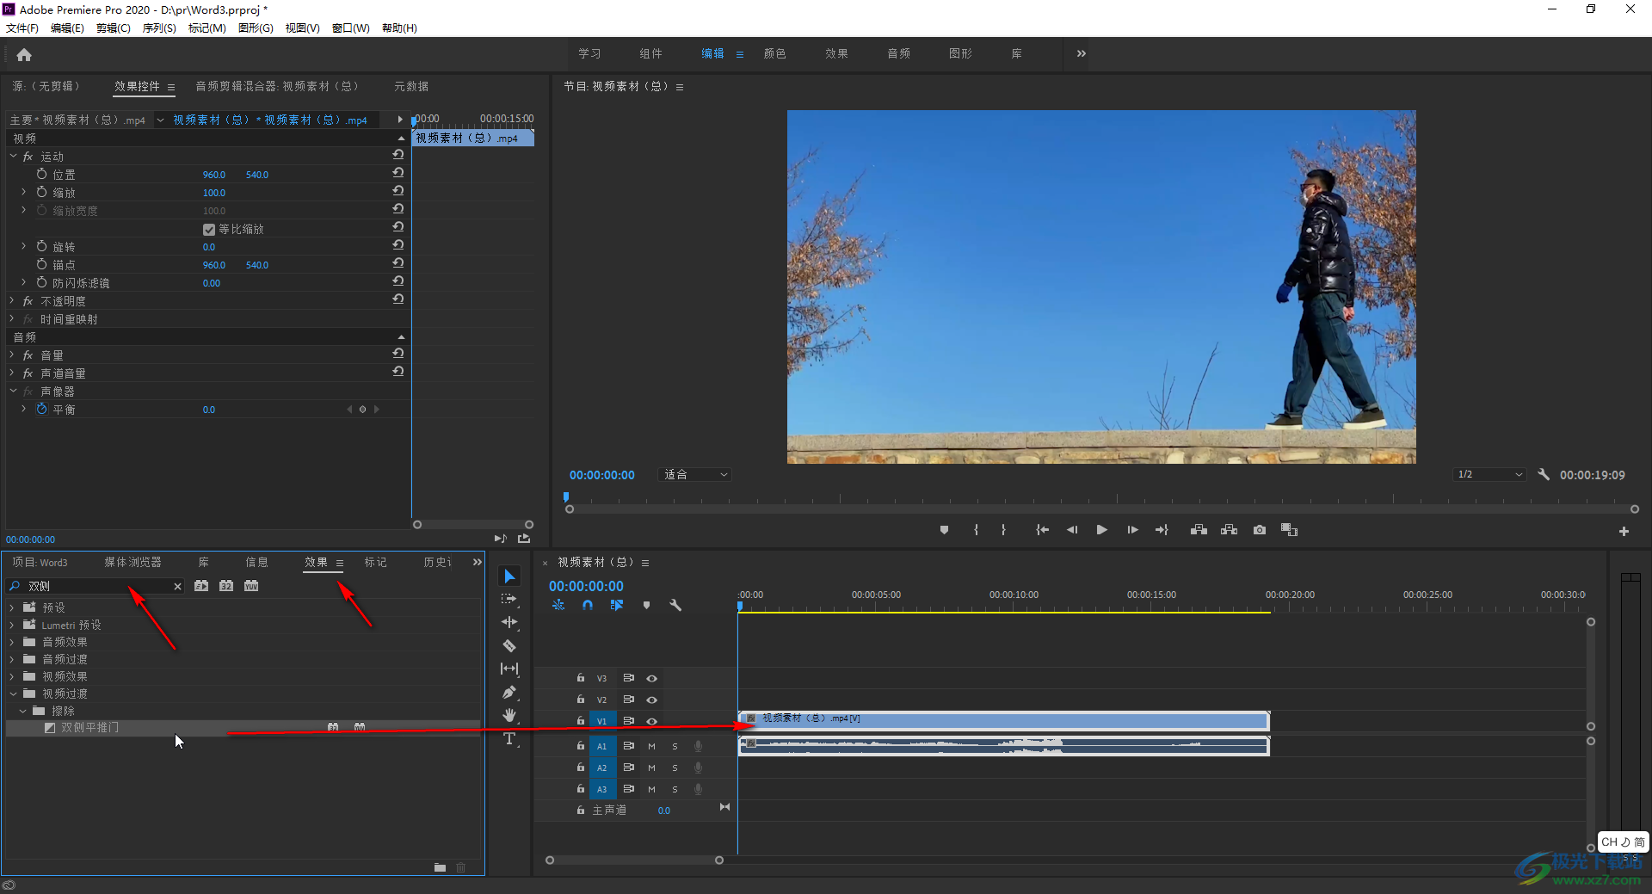Expand the Presets (预设) folder
Viewport: 1652px width, 894px height.
[x=12, y=607]
